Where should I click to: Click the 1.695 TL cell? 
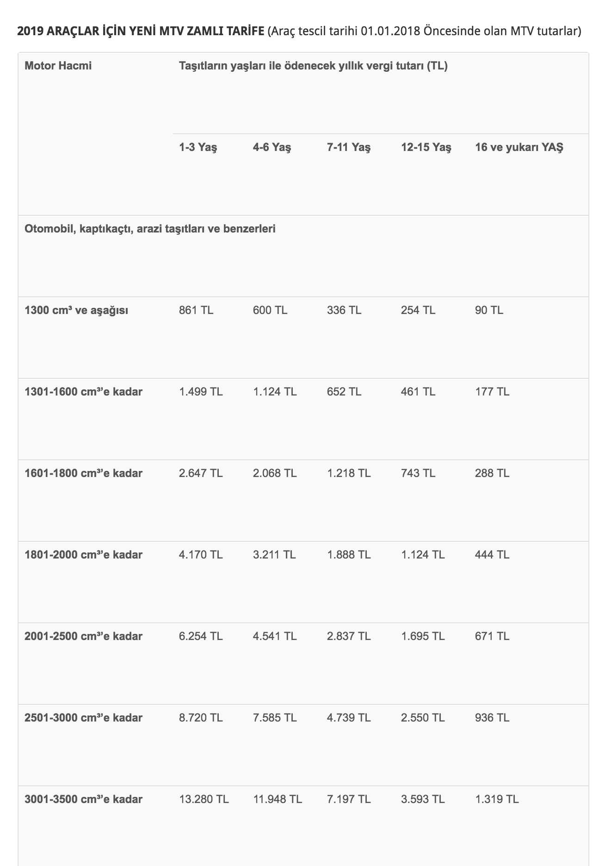click(x=423, y=636)
